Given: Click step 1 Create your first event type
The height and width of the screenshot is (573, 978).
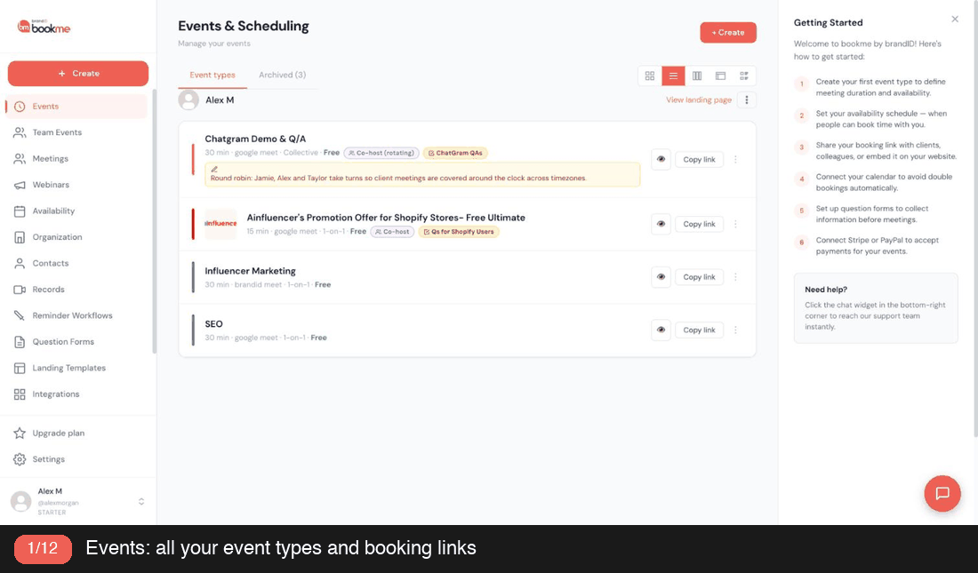Looking at the screenshot, I should coord(880,87).
